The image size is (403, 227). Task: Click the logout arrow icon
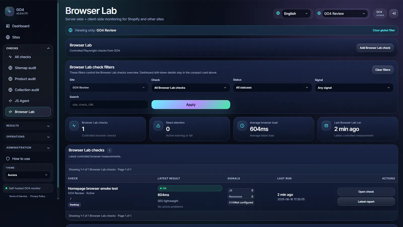(x=394, y=13)
